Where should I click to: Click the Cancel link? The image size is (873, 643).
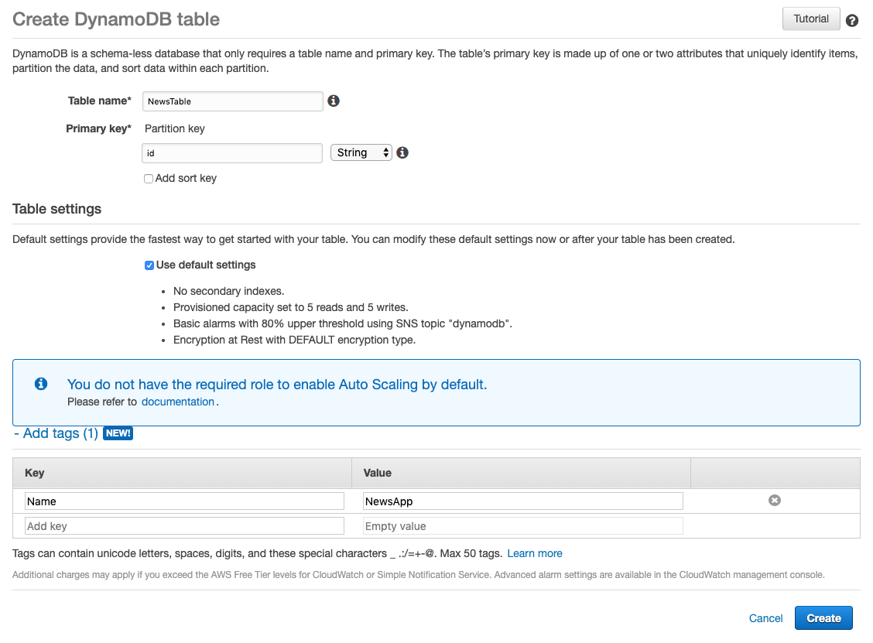(x=765, y=618)
